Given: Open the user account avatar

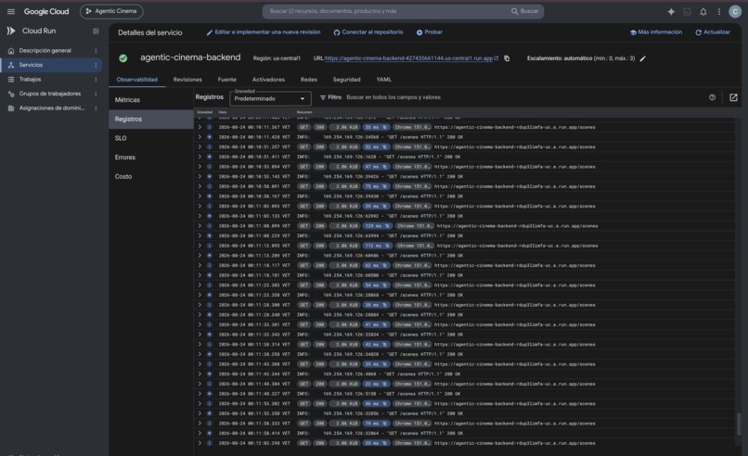Looking at the screenshot, I should [x=735, y=11].
